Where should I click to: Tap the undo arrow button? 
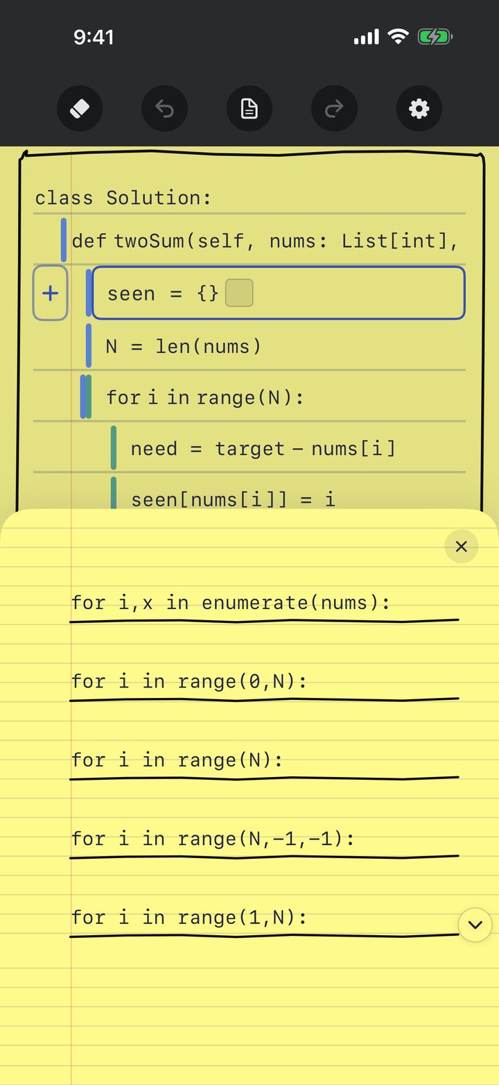click(164, 109)
